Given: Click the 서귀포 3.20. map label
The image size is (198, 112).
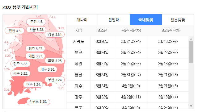Looking at the screenshot, I should click(38, 102).
